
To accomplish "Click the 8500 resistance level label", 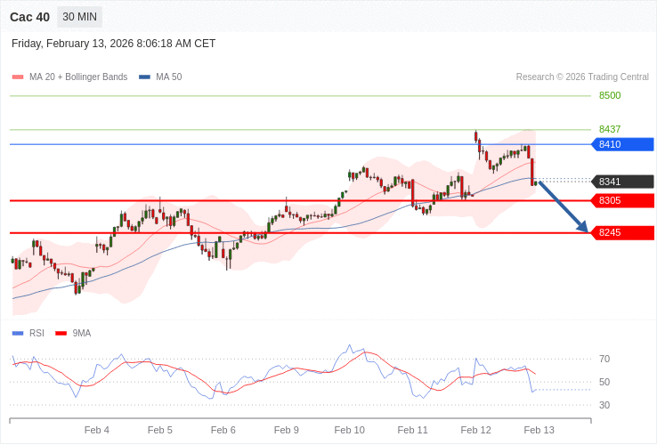I will pyautogui.click(x=610, y=95).
